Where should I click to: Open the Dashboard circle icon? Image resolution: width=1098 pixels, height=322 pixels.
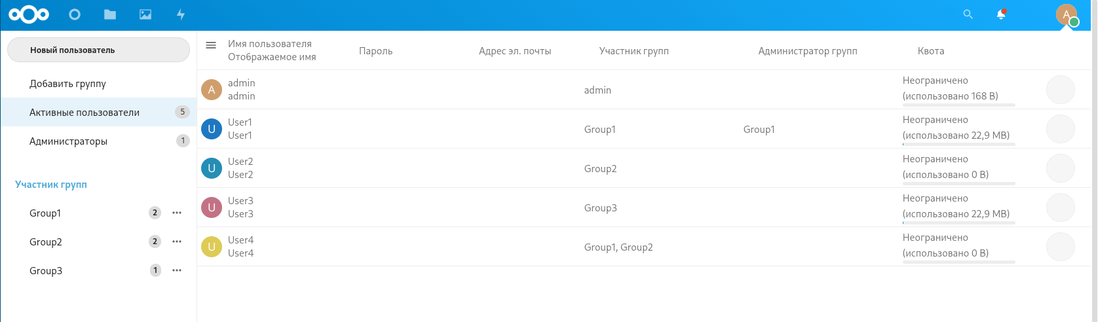pos(75,14)
